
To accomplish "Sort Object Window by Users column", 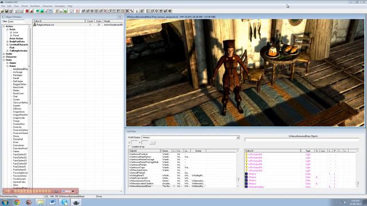I will [99, 21].
